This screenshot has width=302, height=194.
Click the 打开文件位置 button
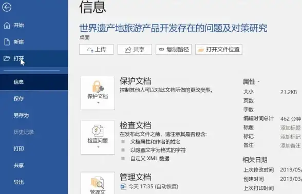tap(219, 50)
